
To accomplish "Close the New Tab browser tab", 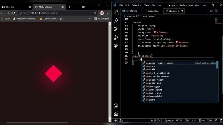I will click(x=30, y=7).
